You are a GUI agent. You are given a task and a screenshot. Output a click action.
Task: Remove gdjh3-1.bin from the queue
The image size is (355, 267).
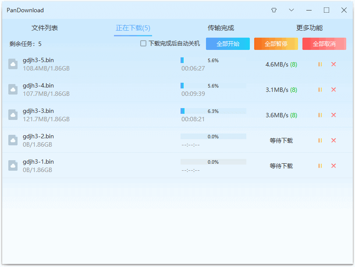(334, 166)
